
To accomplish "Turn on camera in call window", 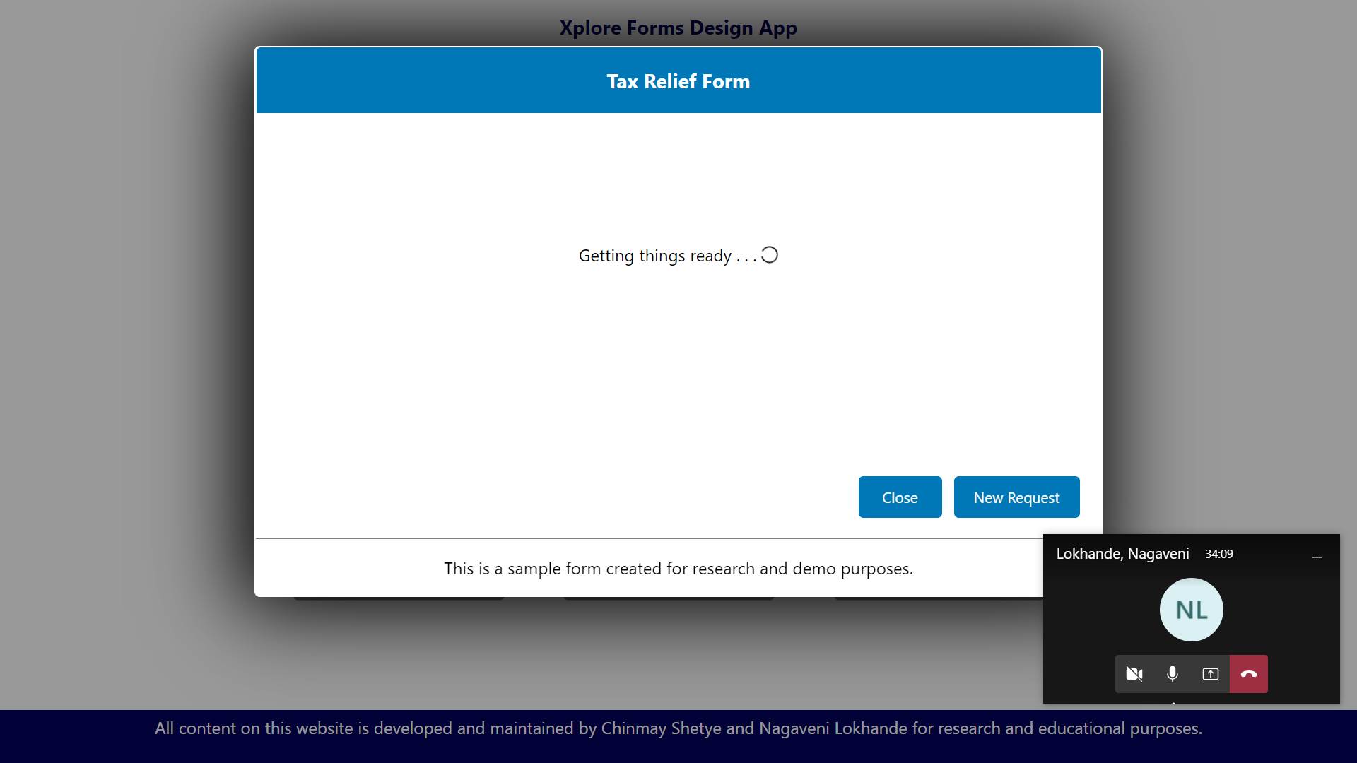I will coord(1134,674).
